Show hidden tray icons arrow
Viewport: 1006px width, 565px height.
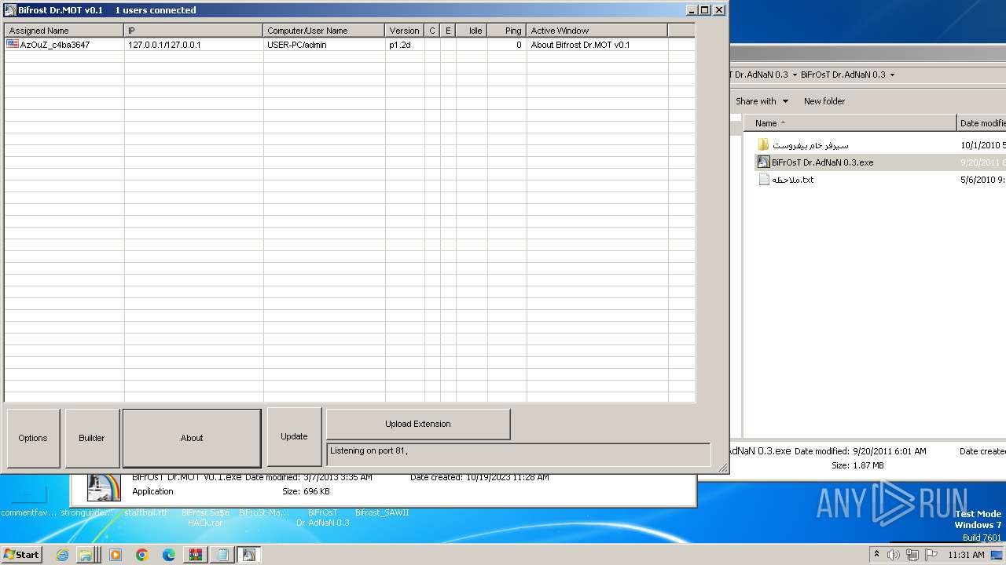click(x=877, y=554)
